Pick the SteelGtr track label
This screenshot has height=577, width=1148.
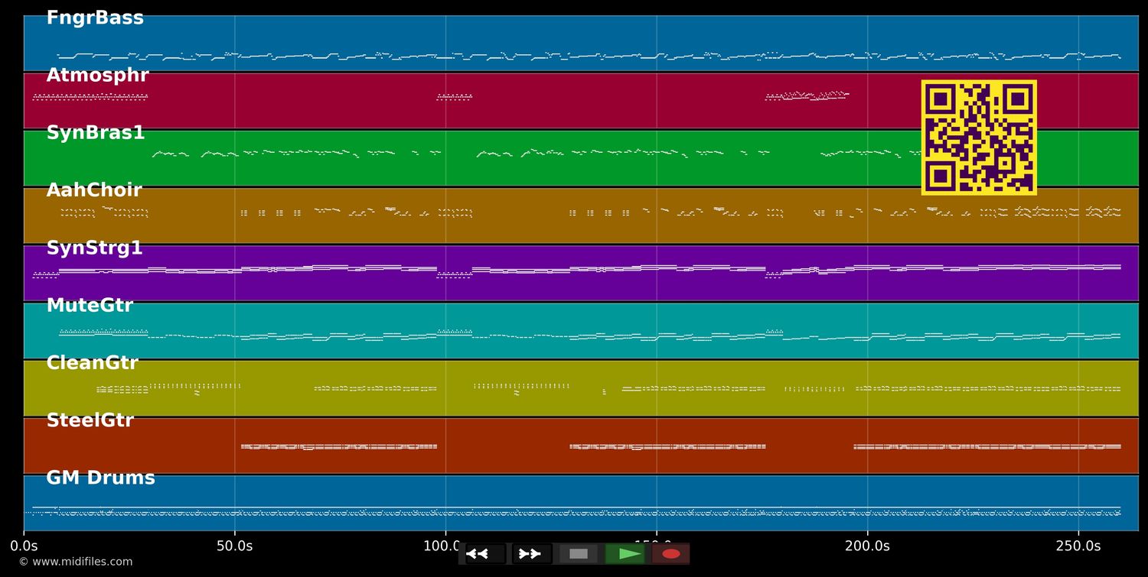pyautogui.click(x=90, y=420)
